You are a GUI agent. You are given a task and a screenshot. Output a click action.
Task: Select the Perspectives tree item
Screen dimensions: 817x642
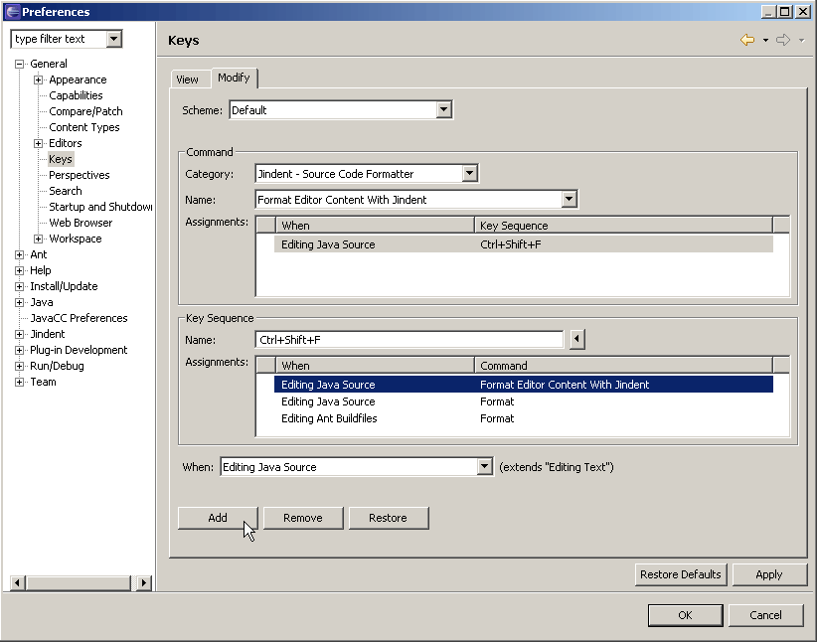point(79,175)
